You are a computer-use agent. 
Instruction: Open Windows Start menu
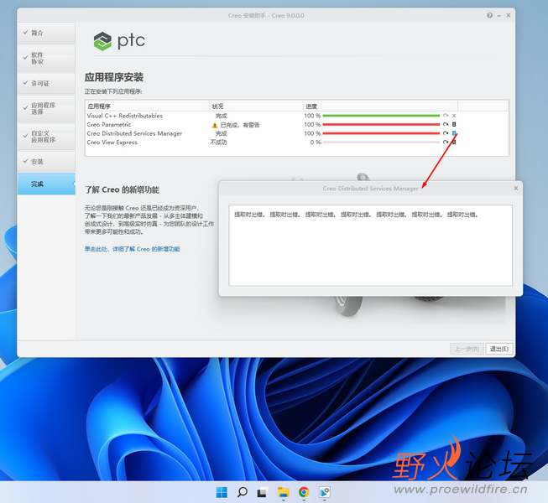tap(222, 492)
